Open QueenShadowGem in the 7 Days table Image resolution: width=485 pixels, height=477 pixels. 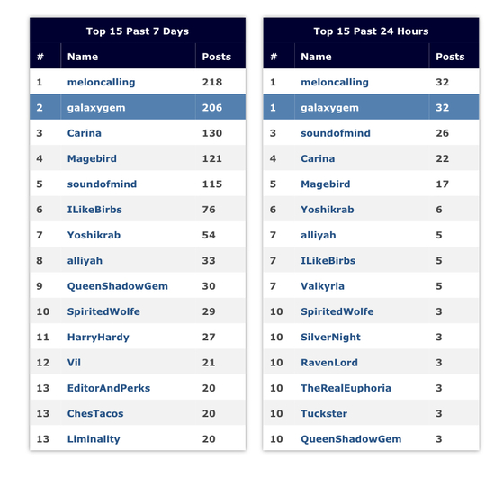pos(118,286)
